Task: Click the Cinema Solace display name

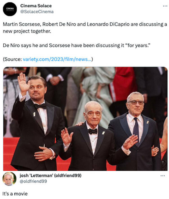Action: 36,6
